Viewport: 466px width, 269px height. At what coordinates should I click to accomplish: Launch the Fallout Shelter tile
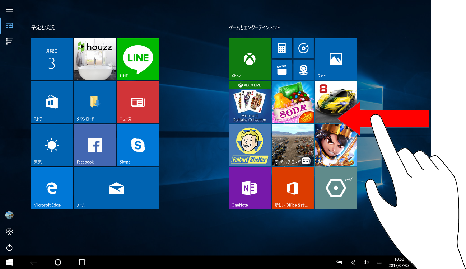coord(250,145)
